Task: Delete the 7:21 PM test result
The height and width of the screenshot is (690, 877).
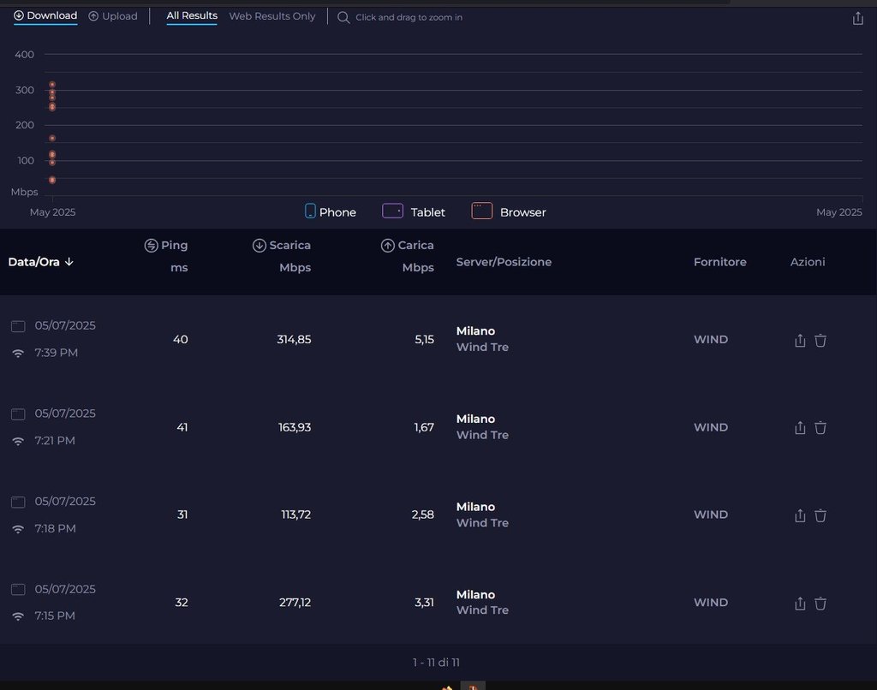Action: pyautogui.click(x=820, y=428)
